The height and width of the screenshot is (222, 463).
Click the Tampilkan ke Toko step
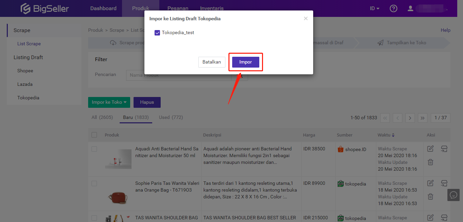(x=402, y=43)
